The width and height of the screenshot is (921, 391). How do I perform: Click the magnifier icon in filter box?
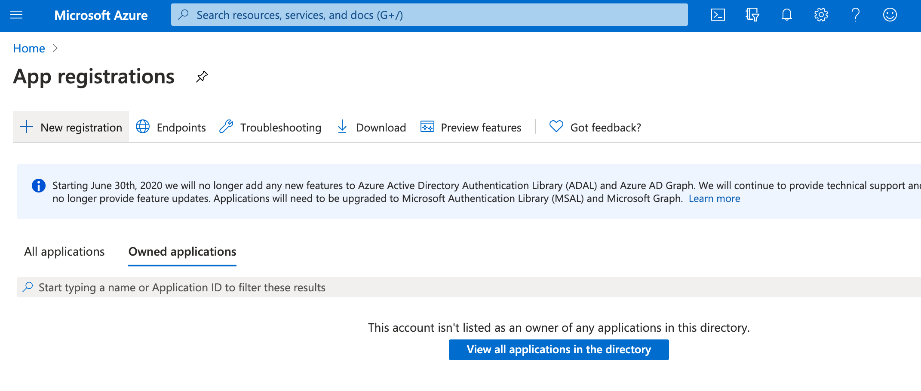(x=28, y=287)
